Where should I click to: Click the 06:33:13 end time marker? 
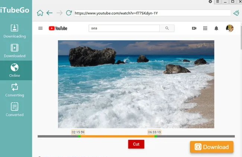tap(155, 132)
